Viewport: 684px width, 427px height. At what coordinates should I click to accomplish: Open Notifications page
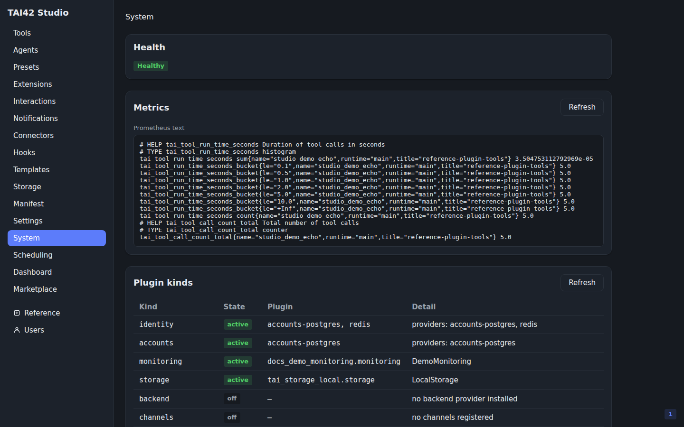57,119
